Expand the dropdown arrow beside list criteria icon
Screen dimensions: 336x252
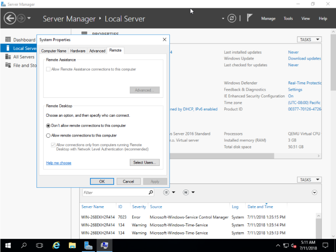[173, 192]
